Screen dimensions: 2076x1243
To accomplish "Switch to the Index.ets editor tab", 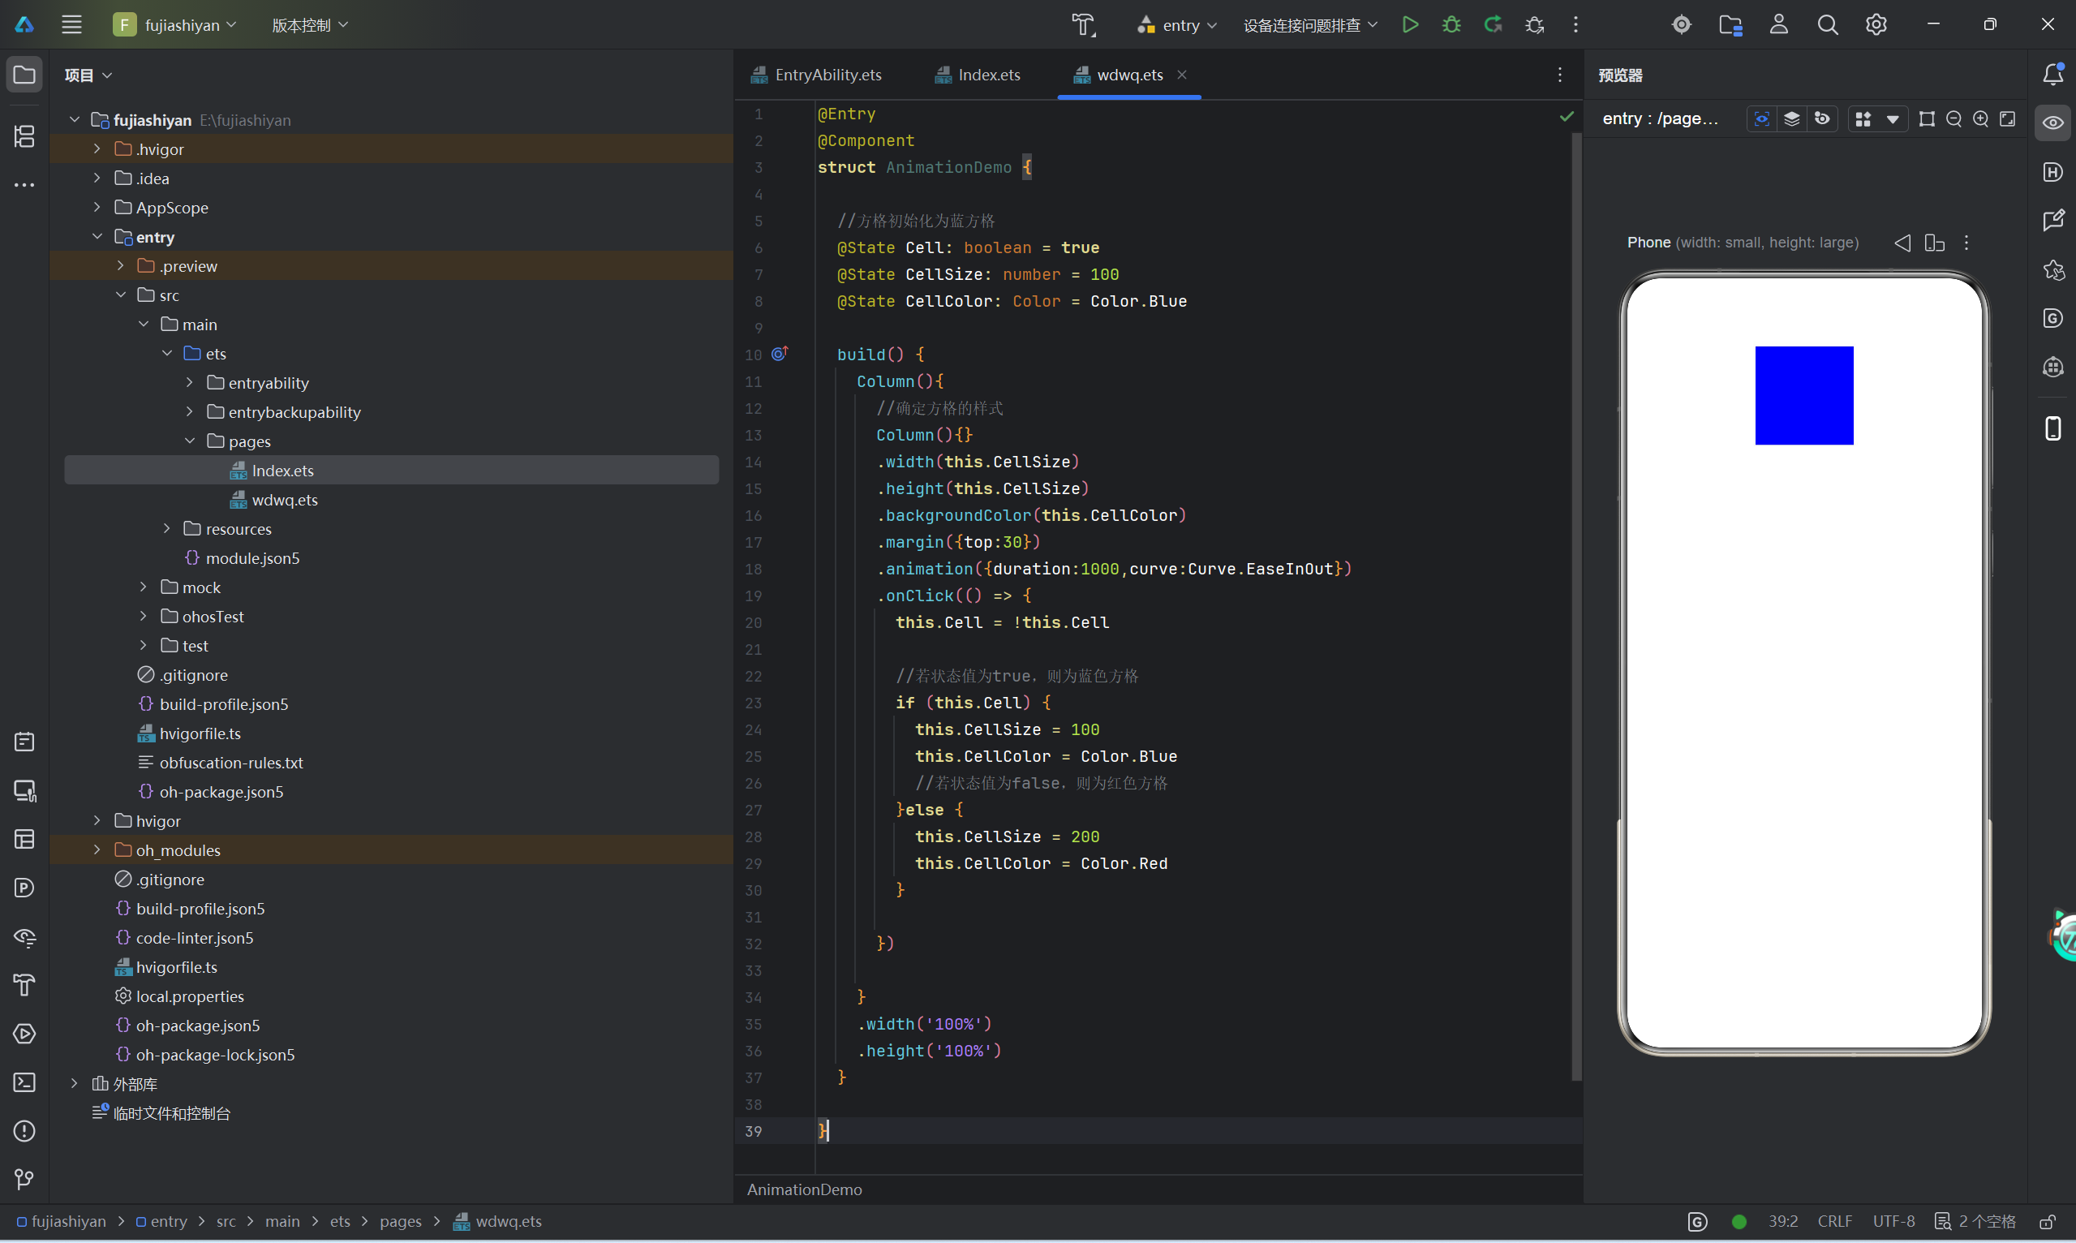I will coord(978,75).
